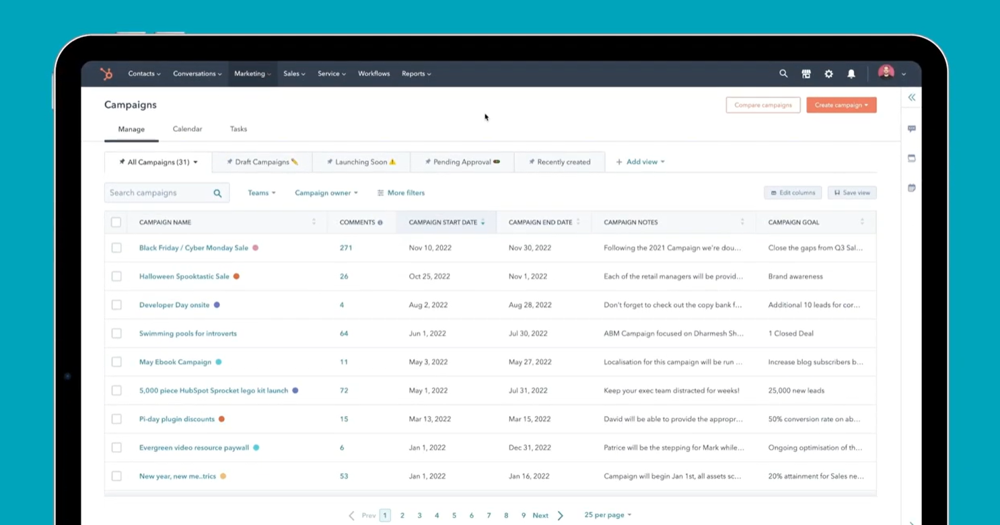Open the Add view dropdown
1000x525 pixels.
tap(640, 162)
